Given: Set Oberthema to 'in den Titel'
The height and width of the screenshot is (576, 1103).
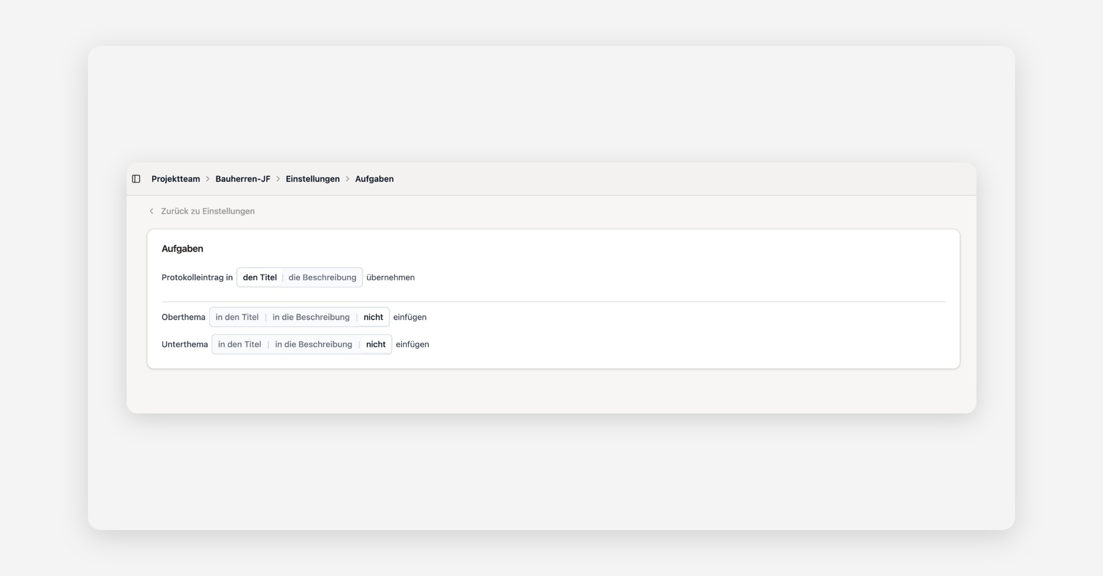Looking at the screenshot, I should pyautogui.click(x=237, y=317).
